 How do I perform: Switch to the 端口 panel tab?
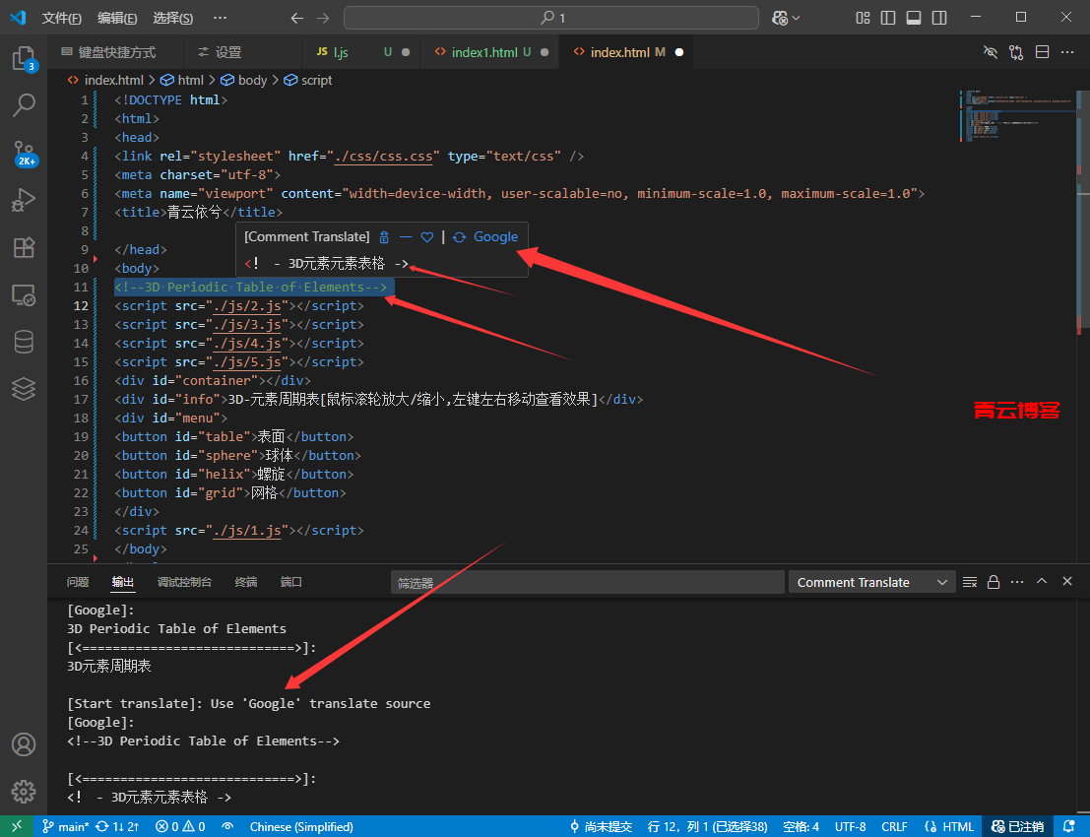tap(290, 583)
